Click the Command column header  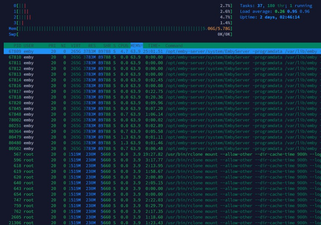click(x=174, y=45)
